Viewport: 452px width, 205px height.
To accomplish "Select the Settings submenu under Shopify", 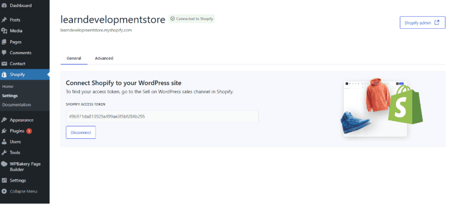I will click(10, 96).
